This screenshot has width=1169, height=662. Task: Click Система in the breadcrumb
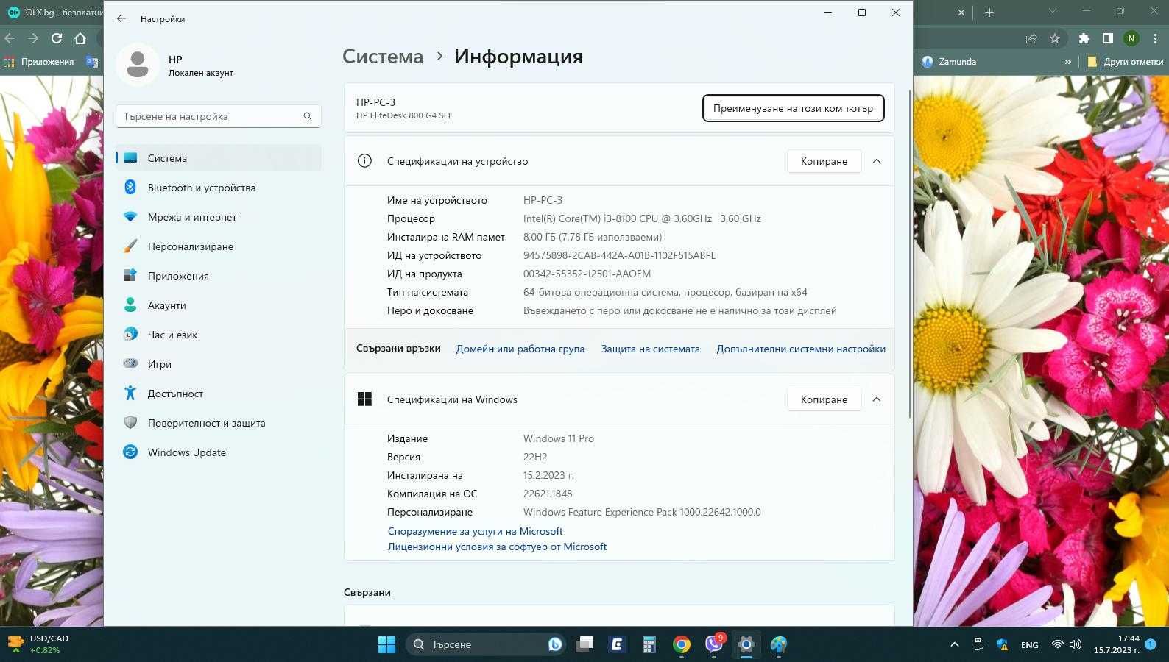coord(383,57)
